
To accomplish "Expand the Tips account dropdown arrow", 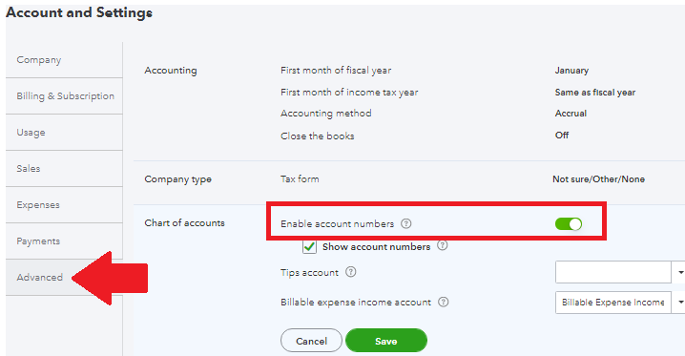I will pyautogui.click(x=679, y=272).
